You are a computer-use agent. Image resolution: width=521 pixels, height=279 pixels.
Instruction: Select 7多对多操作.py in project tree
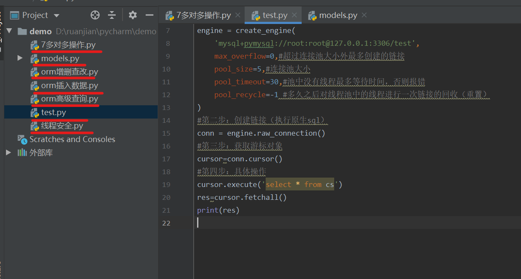coord(68,45)
